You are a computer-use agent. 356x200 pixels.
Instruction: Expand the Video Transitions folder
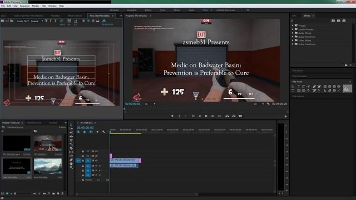[x=293, y=44]
